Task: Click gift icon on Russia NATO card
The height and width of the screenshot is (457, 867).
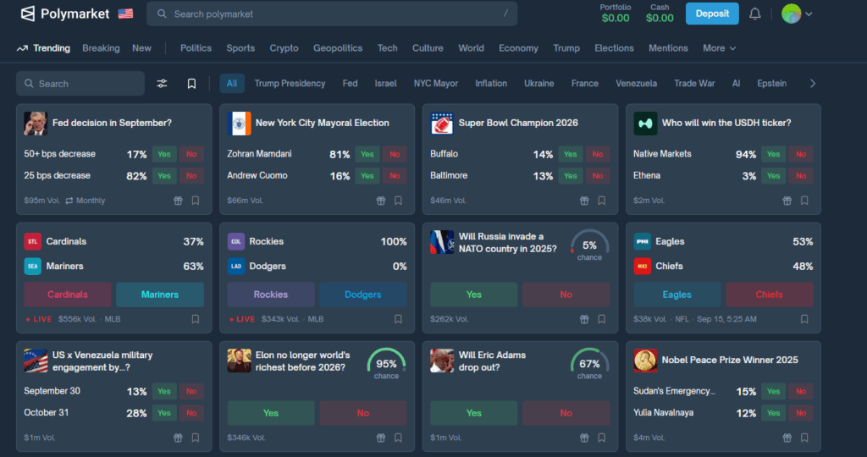Action: click(584, 319)
